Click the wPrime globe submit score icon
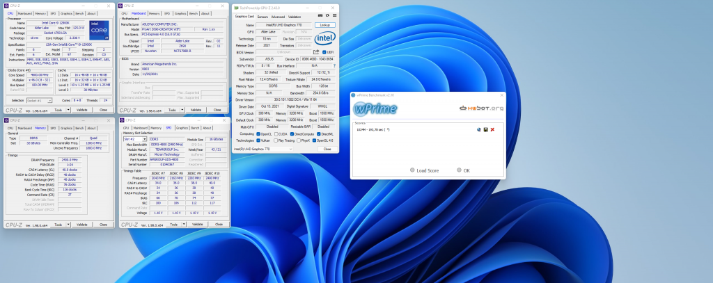This screenshot has height=283, width=713. click(x=478, y=129)
